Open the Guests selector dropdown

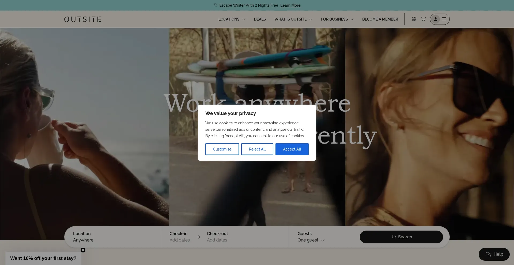click(x=311, y=240)
